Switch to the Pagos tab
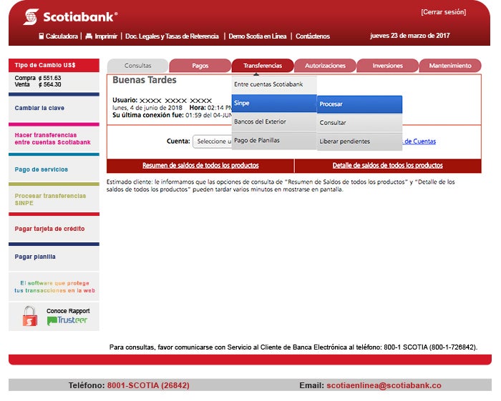 [x=200, y=66]
